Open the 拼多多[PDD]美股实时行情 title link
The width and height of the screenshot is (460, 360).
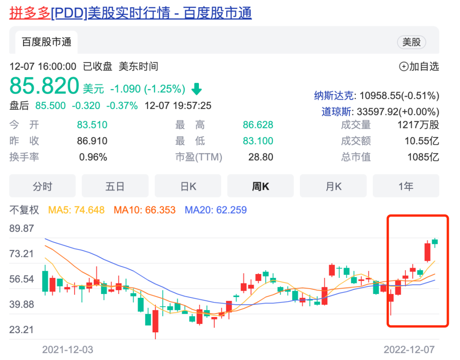131,13
